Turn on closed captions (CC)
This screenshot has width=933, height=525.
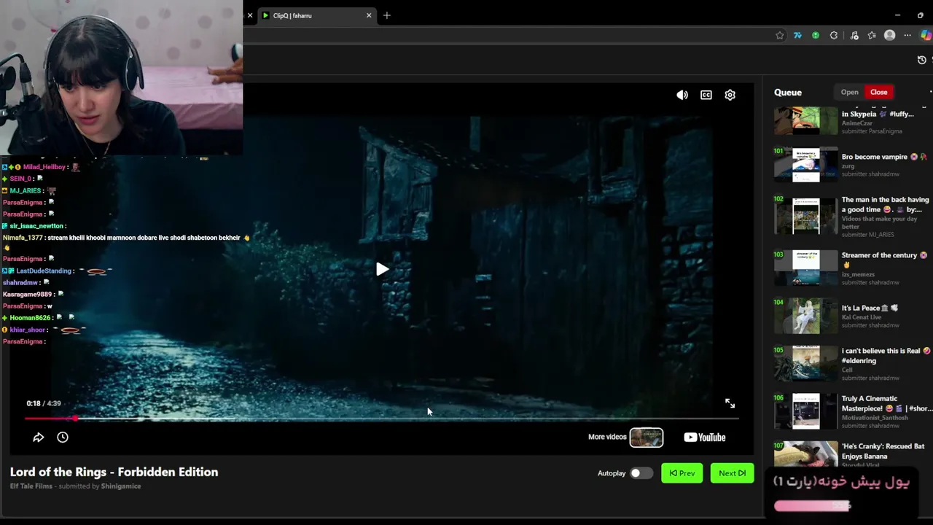[x=706, y=95]
